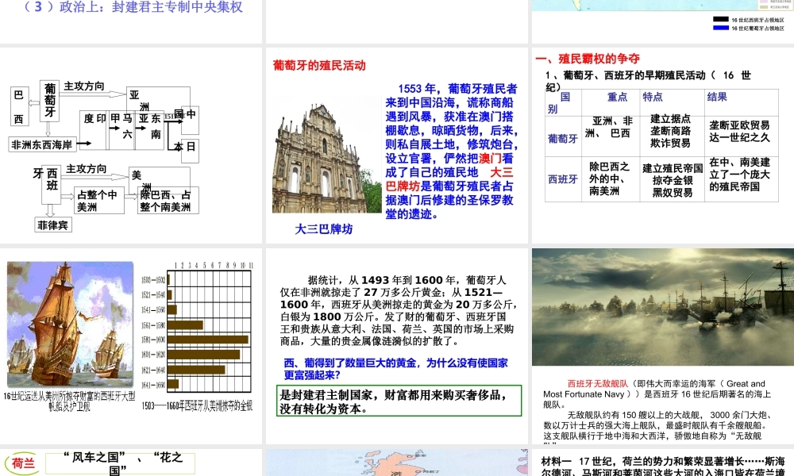Viewport: 794px width, 476px height.
Task: Select the 菲律宾 box in the diagram
Action: pyautogui.click(x=53, y=225)
